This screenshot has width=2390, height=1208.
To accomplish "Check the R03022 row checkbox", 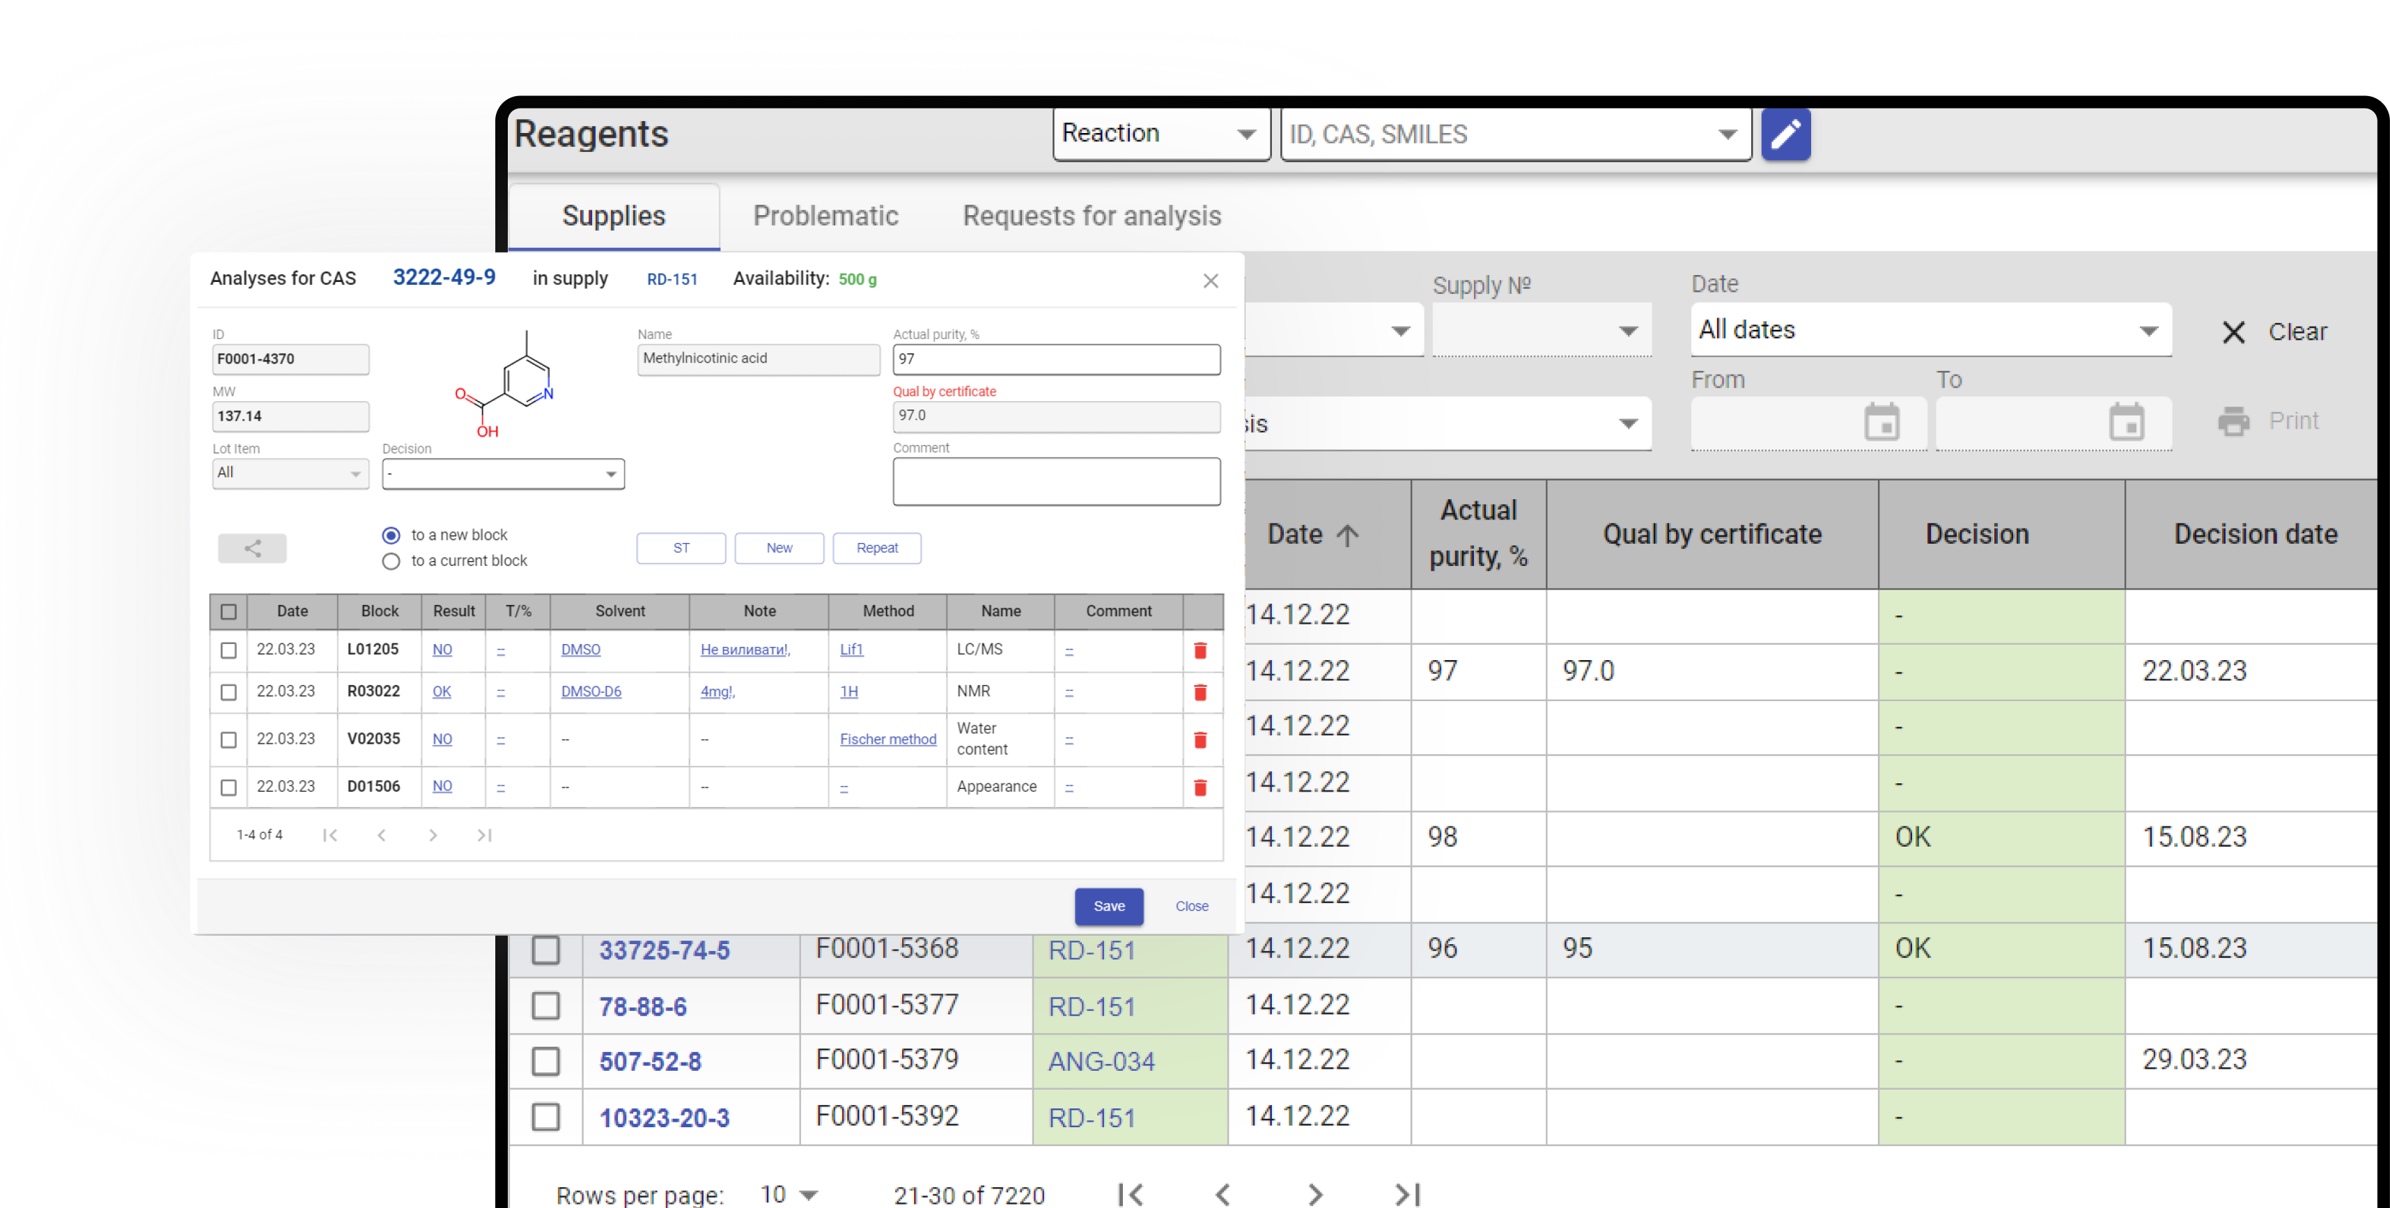I will tap(228, 693).
